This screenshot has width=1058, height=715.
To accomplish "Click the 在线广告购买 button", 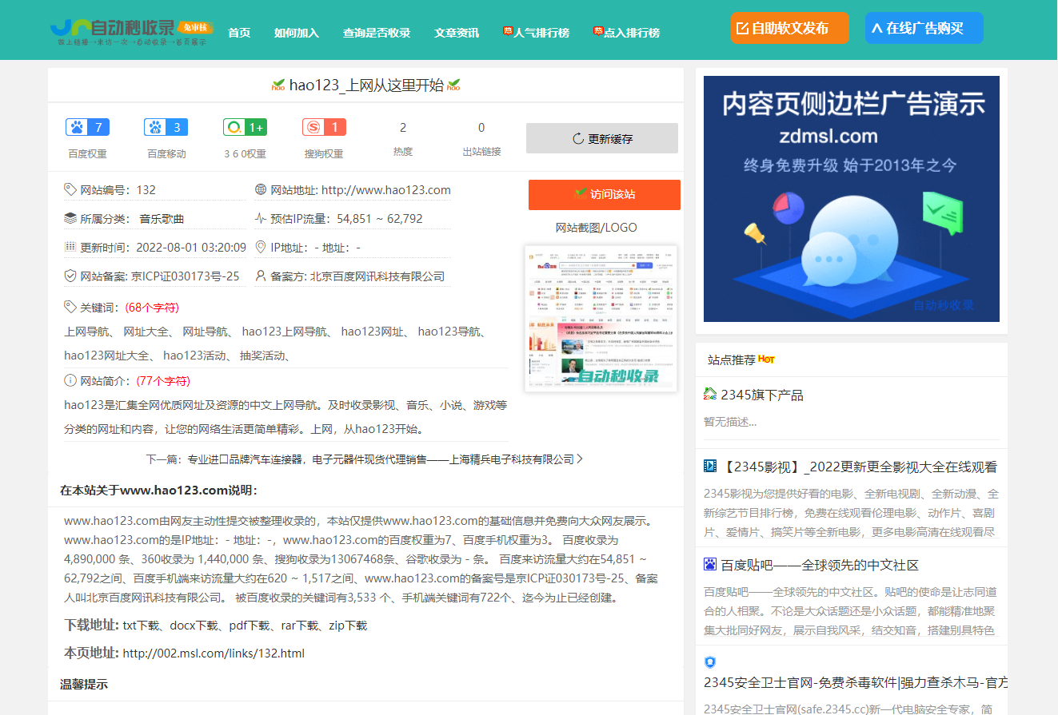I will coord(924,28).
